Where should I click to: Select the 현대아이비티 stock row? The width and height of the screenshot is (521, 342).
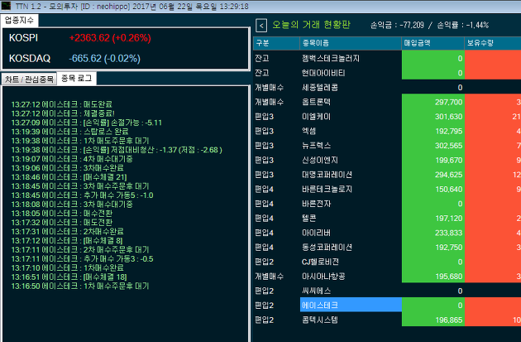(387, 73)
